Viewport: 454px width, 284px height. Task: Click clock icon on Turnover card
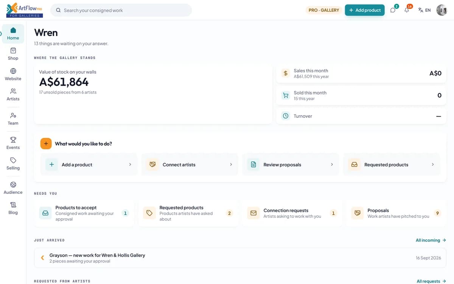pos(286,116)
